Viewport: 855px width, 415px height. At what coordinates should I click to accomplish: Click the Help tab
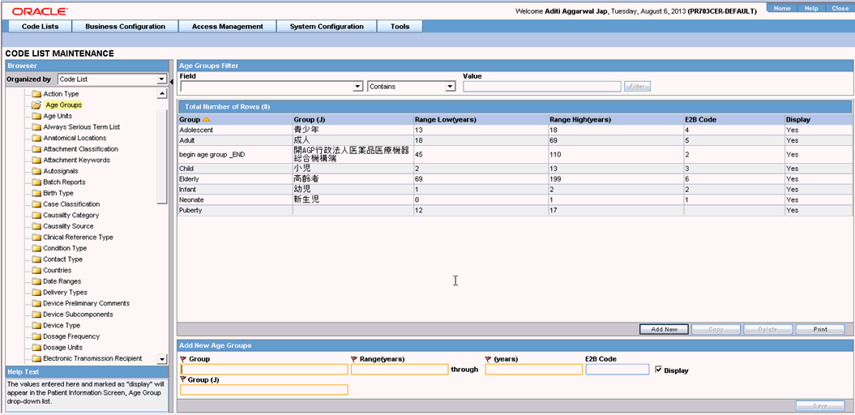coord(811,8)
